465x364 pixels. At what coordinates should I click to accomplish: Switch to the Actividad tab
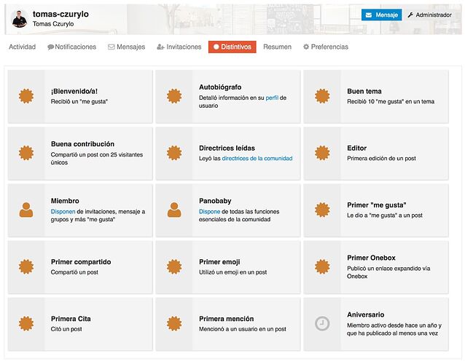click(x=23, y=47)
